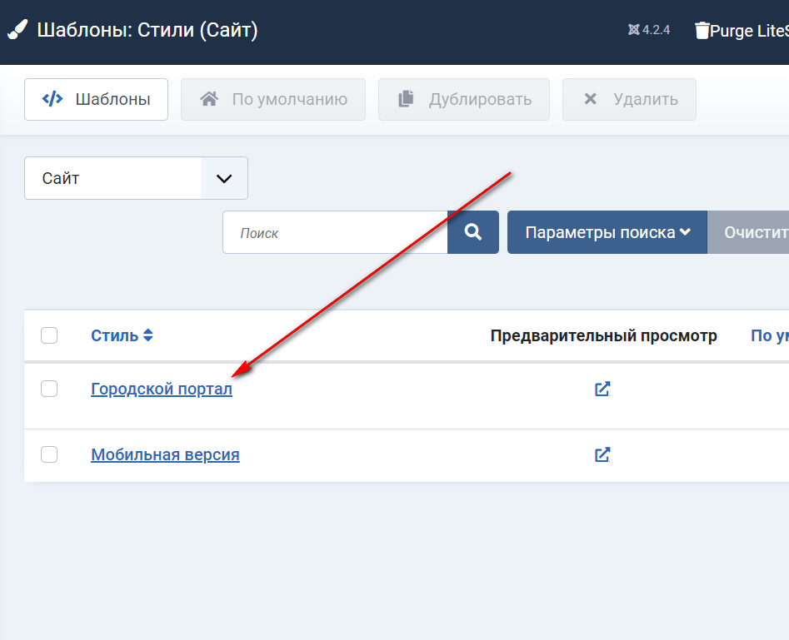Click the paintbrush icon in page title
Image resolution: width=789 pixels, height=640 pixels.
coord(17,31)
